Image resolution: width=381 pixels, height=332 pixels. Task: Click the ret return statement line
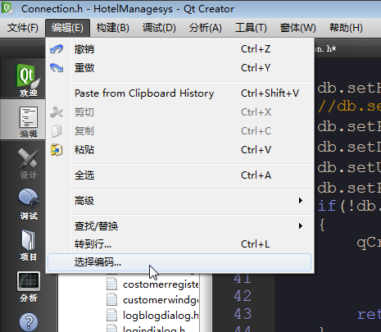369,314
